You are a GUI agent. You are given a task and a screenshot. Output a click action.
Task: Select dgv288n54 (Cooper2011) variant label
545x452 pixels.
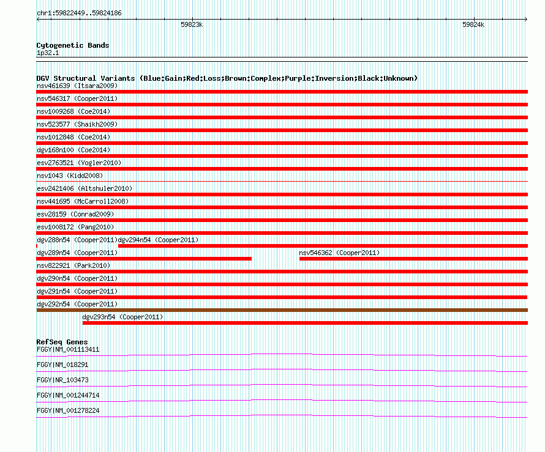(77, 240)
